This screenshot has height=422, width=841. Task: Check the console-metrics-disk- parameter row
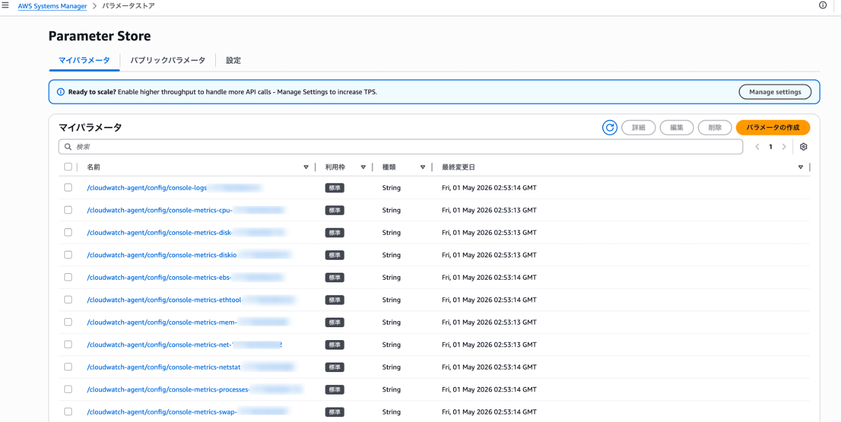tap(68, 232)
